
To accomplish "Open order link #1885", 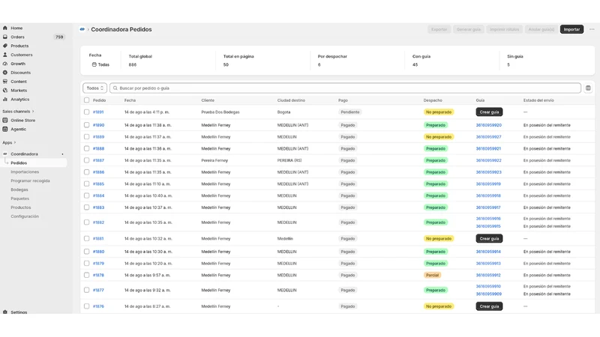I will click(x=98, y=184).
